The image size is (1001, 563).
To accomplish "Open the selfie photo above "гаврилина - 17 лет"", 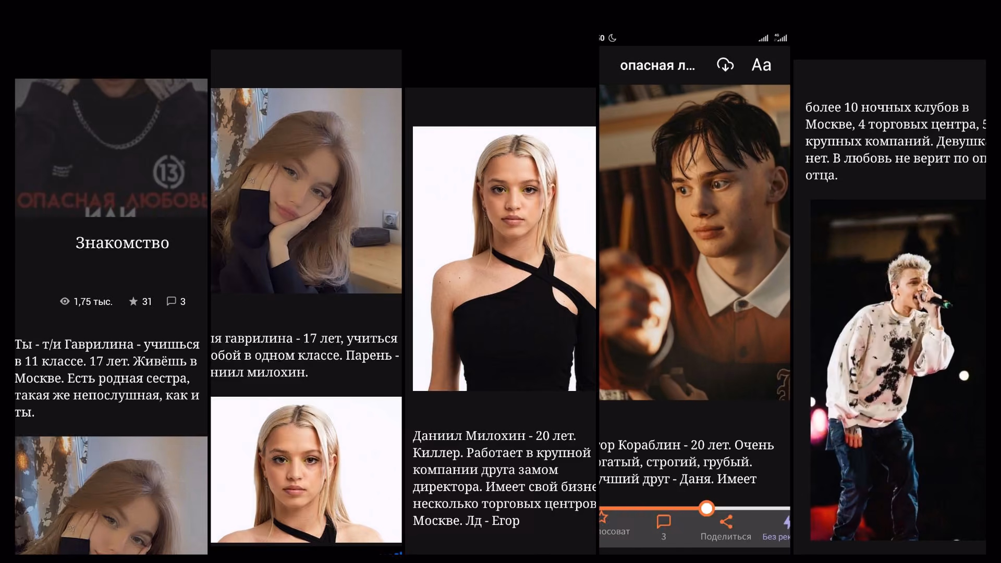I will coord(306,191).
